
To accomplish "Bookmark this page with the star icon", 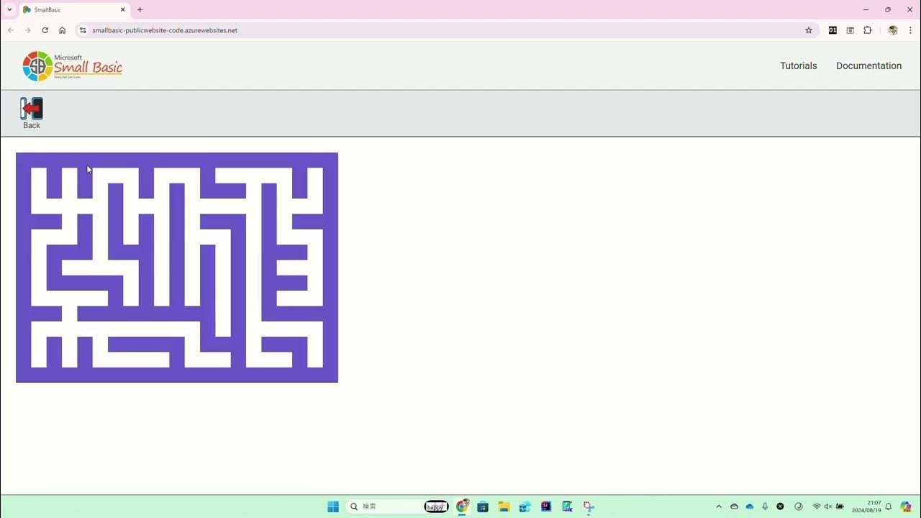I will pos(808,30).
